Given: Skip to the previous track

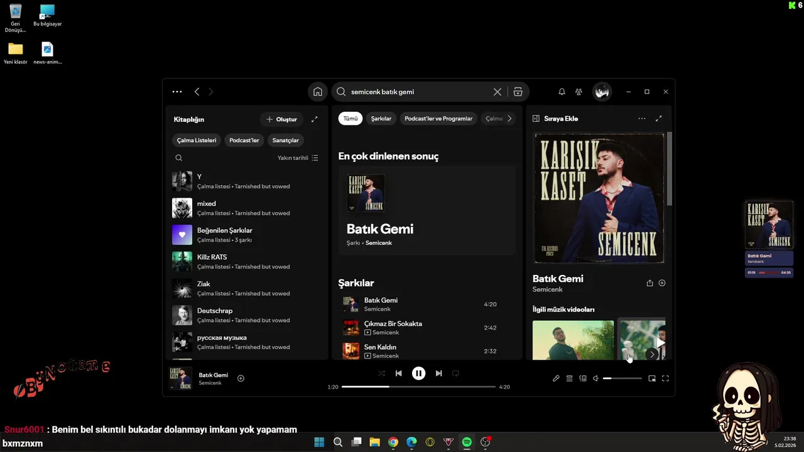Looking at the screenshot, I should pyautogui.click(x=398, y=374).
